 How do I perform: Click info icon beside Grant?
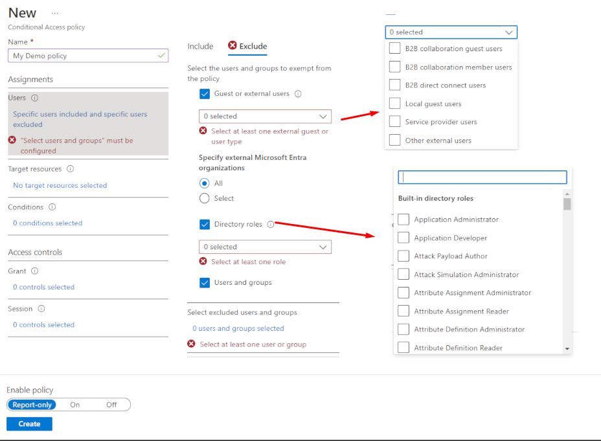pos(35,271)
